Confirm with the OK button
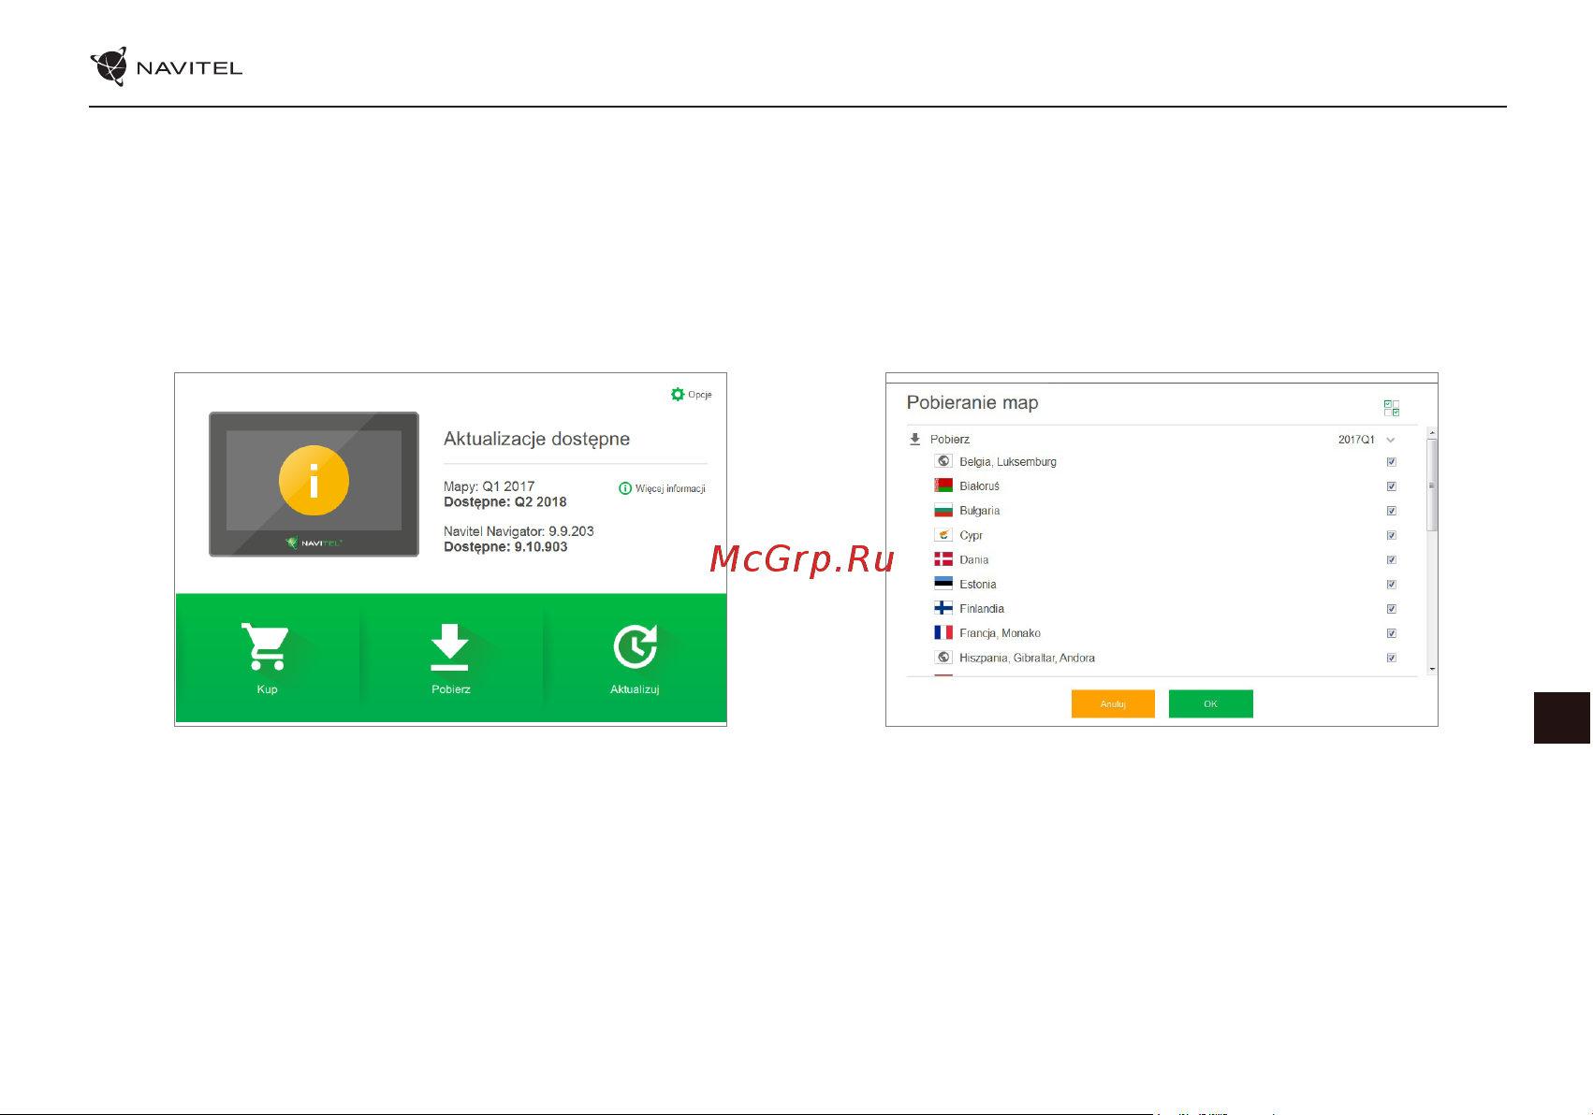The height and width of the screenshot is (1115, 1593). click(1210, 703)
